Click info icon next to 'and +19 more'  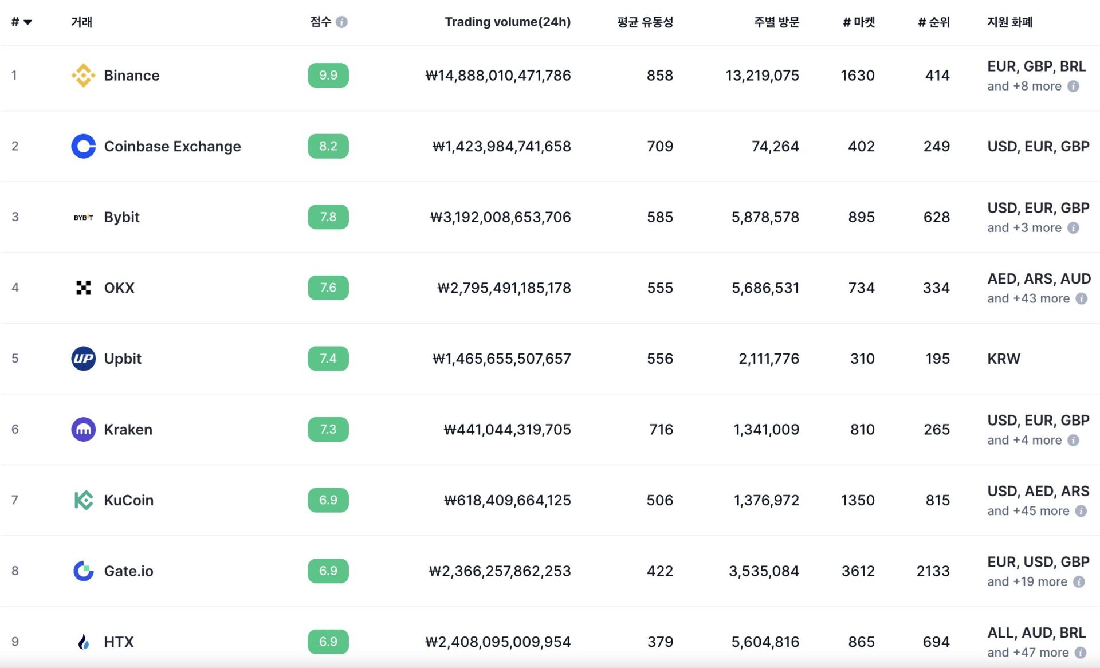1078,581
